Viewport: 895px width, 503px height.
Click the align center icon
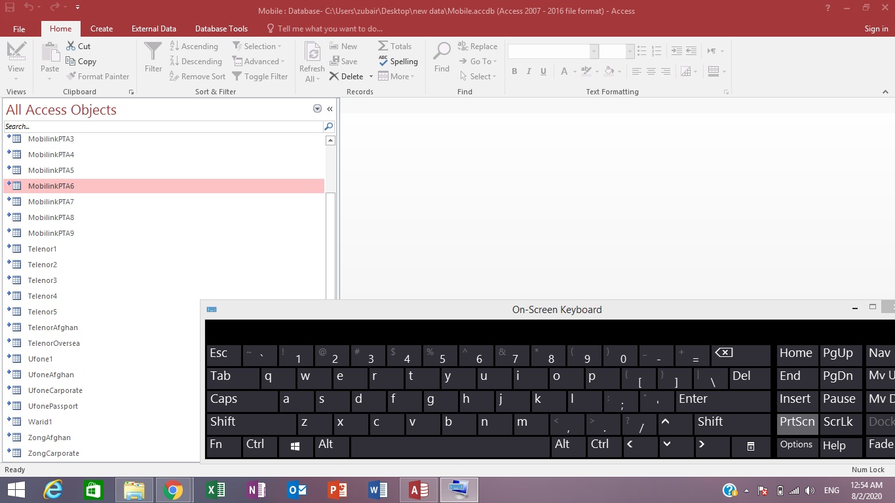click(x=651, y=71)
